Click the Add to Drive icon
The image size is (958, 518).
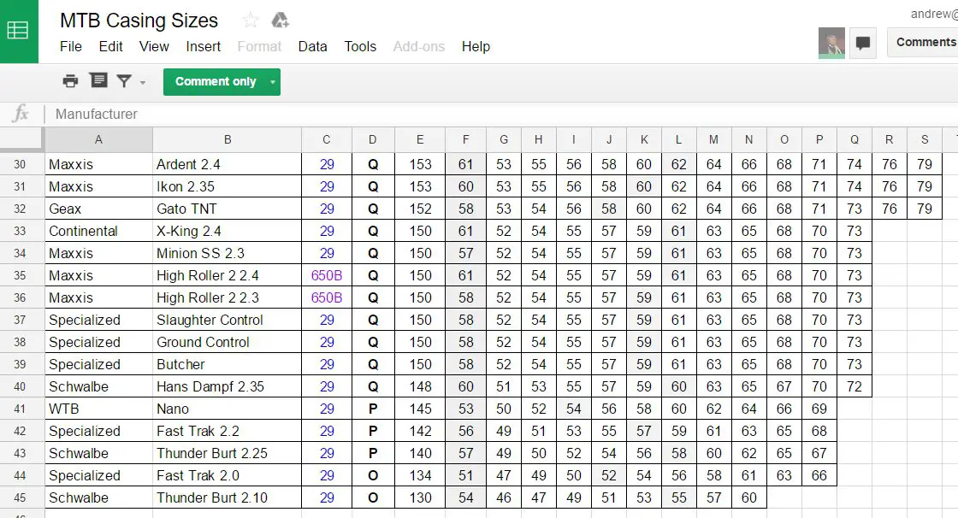point(280,21)
